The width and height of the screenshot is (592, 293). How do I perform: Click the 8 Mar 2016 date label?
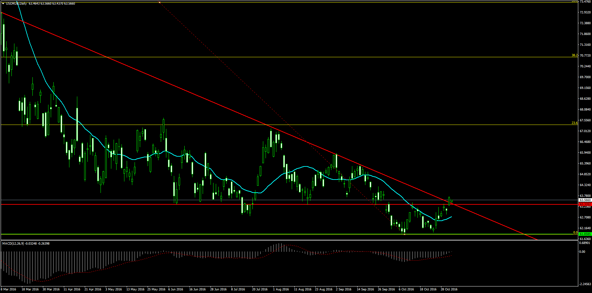(x=9, y=289)
